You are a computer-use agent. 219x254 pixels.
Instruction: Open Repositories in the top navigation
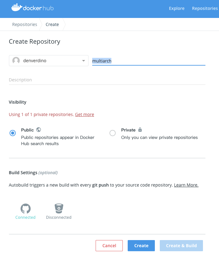[x=205, y=8]
